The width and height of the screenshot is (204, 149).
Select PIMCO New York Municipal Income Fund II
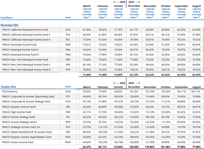tap(26, 65)
